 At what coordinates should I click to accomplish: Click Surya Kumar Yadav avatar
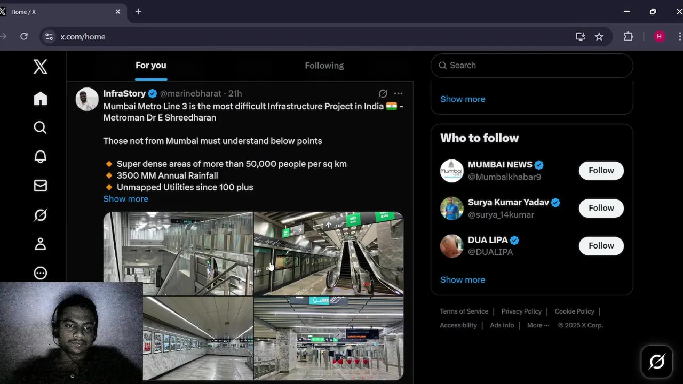click(452, 208)
